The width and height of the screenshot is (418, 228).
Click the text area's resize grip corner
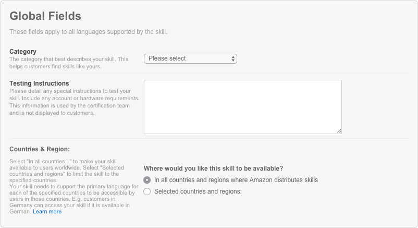(339, 131)
